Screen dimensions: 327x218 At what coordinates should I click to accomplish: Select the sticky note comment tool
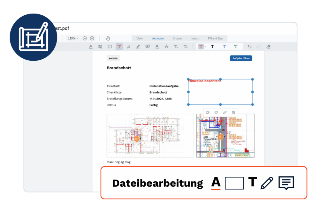point(148,47)
